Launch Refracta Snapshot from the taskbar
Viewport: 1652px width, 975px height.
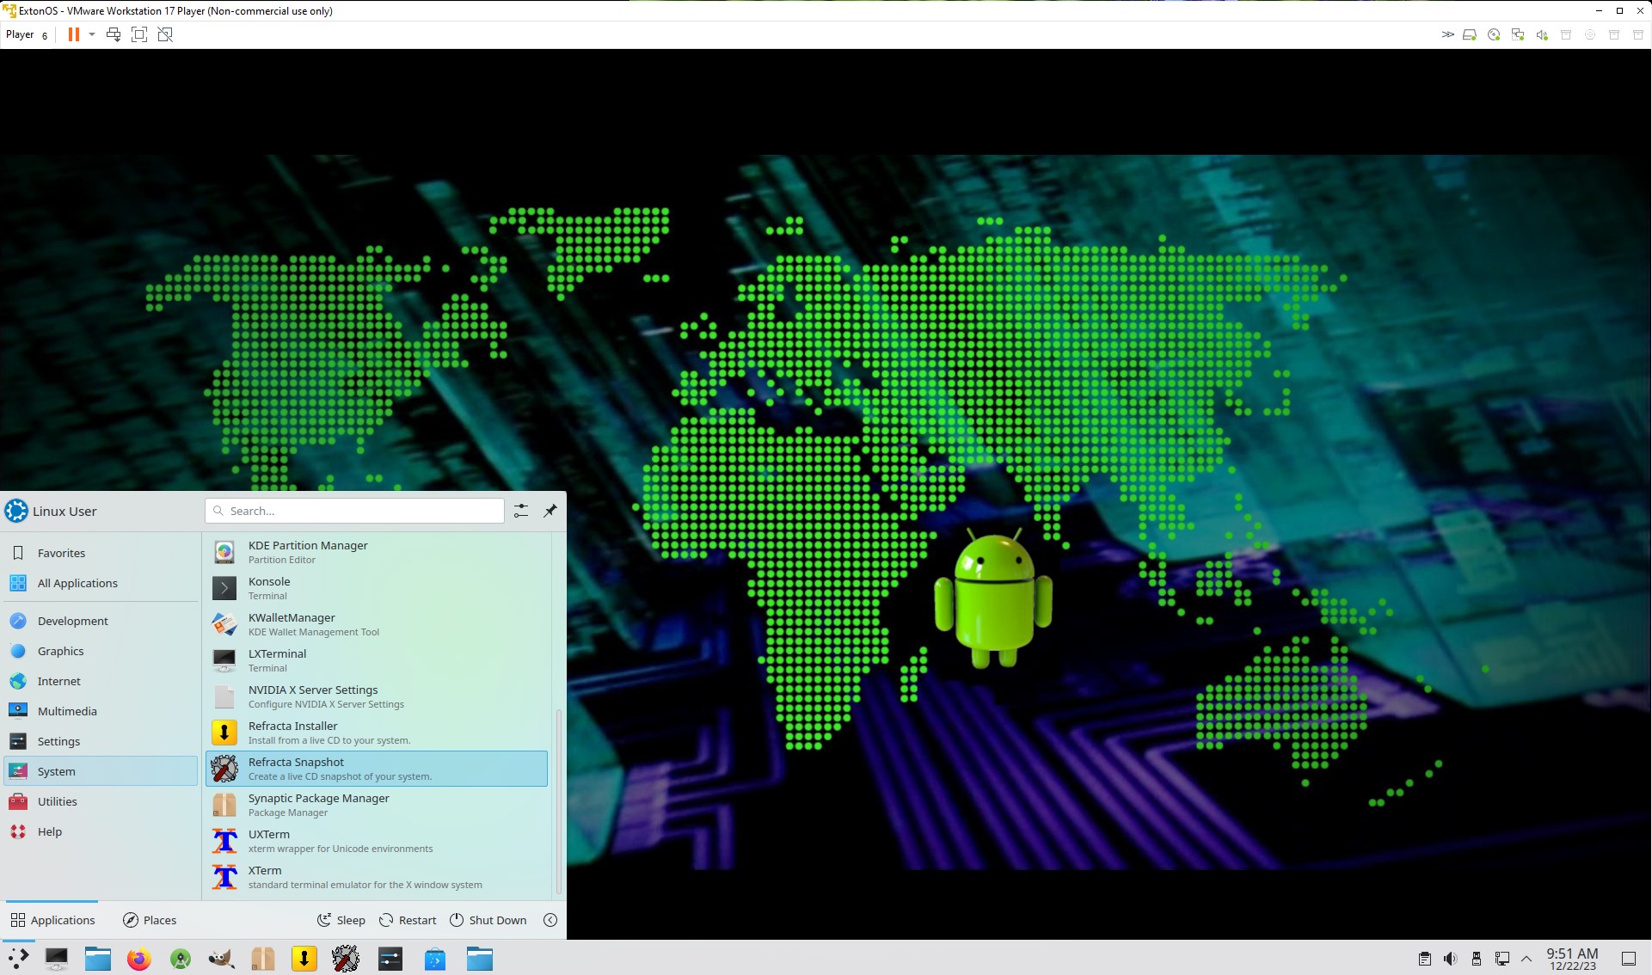346,959
